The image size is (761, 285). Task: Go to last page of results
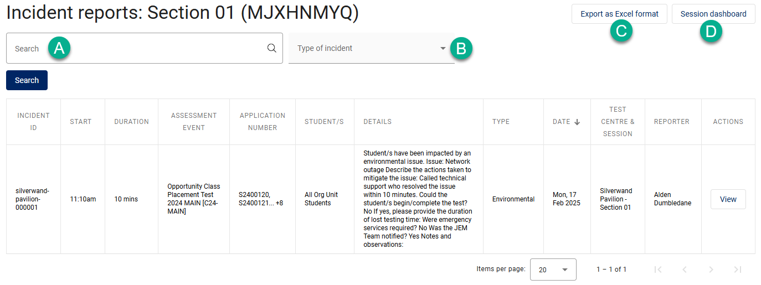[737, 270]
